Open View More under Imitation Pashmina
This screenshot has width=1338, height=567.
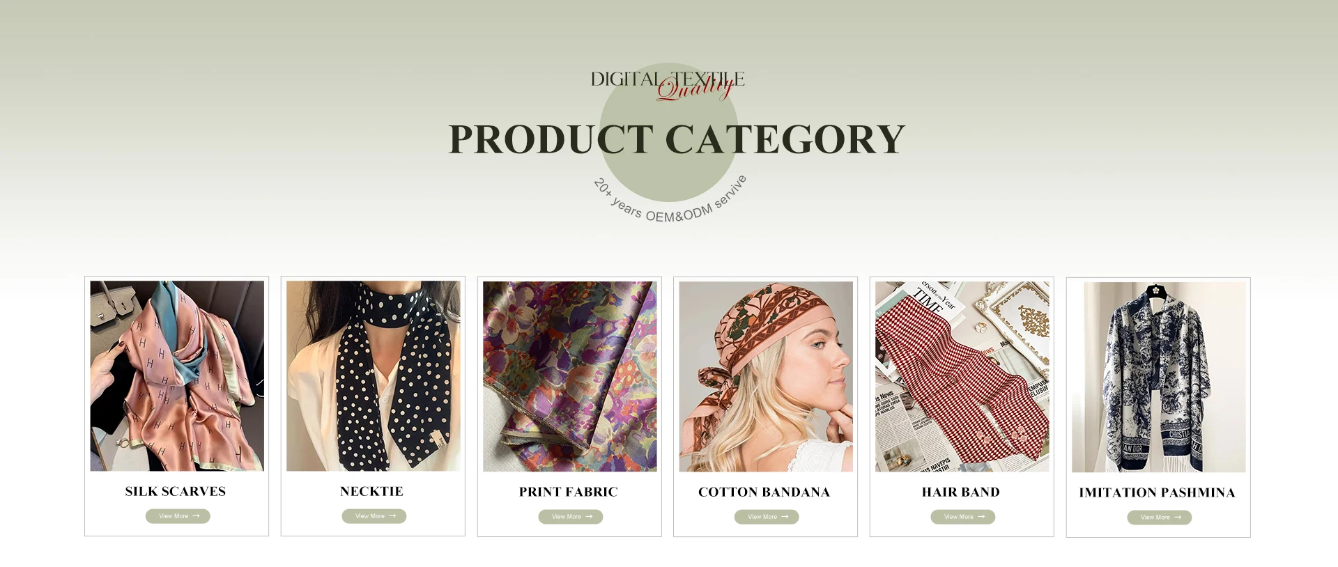click(x=1160, y=518)
